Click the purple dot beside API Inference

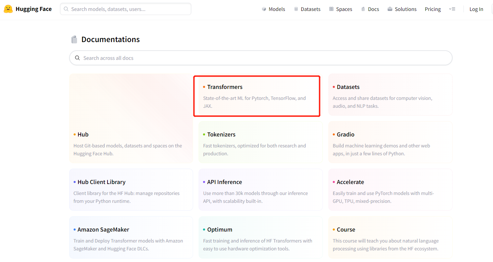[x=204, y=182]
